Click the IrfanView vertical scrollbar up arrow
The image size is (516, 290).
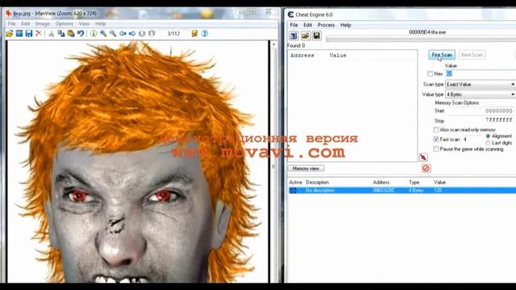coord(274,44)
